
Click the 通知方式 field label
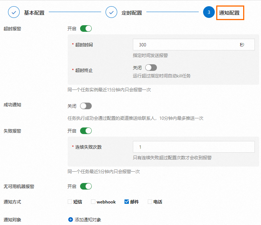(12, 202)
